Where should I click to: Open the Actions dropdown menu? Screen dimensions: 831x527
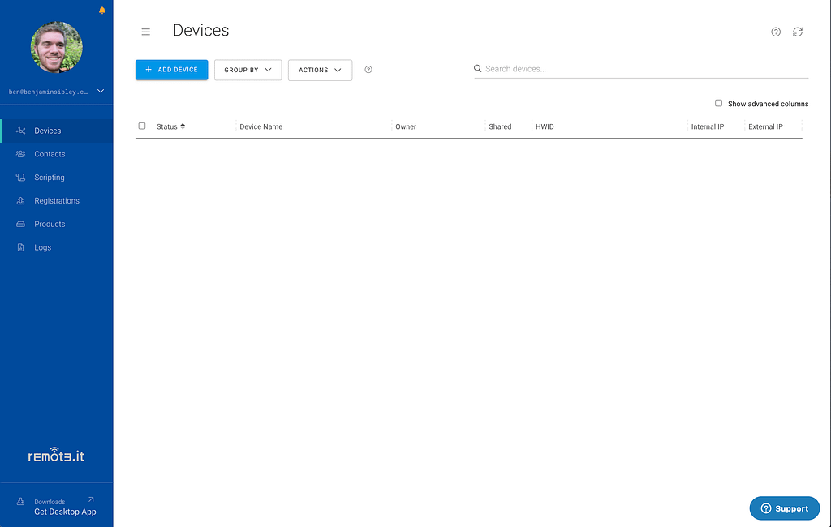pos(320,70)
